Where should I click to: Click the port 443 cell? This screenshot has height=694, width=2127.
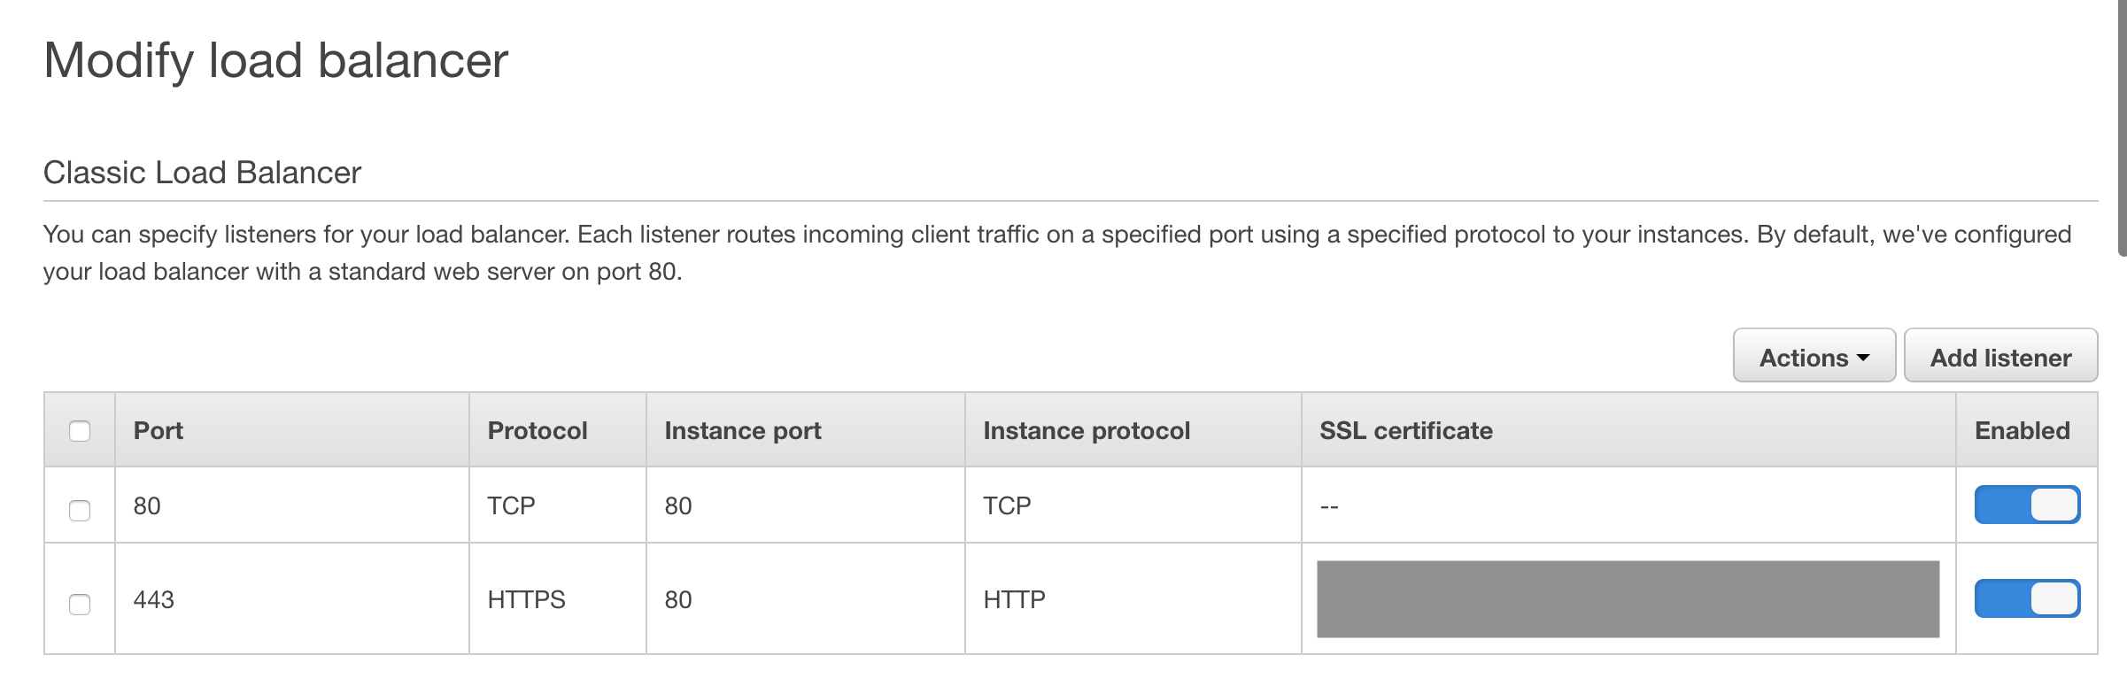click(153, 599)
